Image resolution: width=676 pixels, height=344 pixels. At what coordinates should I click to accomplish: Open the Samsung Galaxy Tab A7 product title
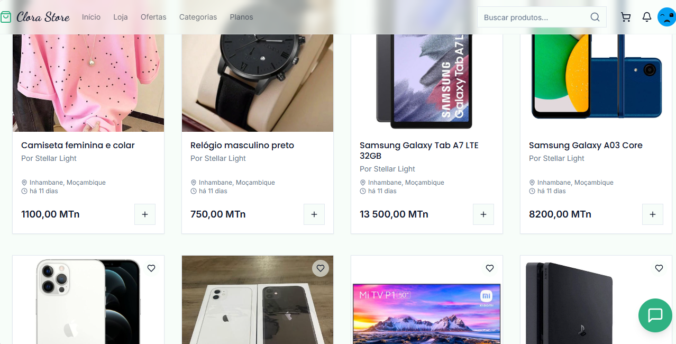click(418, 150)
